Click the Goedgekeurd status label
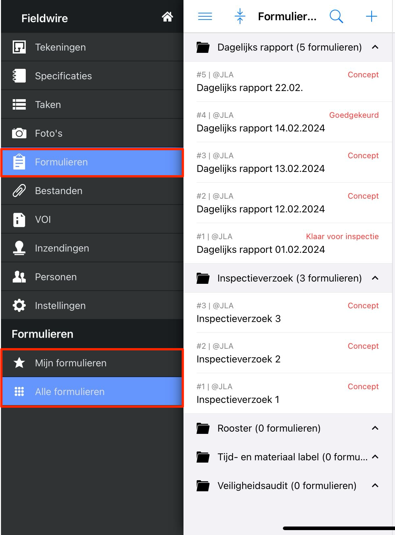 (x=354, y=115)
